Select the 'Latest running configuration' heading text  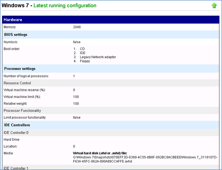[65, 5]
